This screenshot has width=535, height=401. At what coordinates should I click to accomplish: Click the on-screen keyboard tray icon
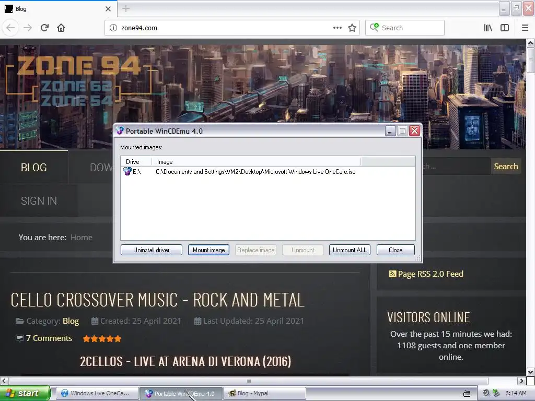click(x=467, y=394)
